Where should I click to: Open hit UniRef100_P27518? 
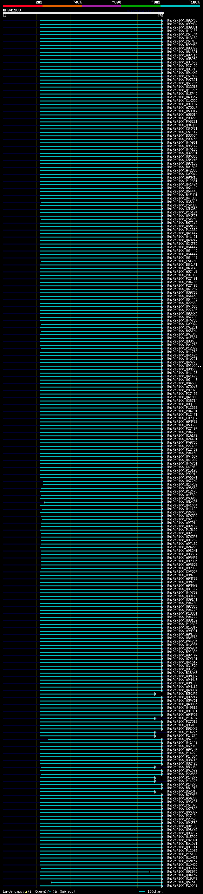pos(182,721)
